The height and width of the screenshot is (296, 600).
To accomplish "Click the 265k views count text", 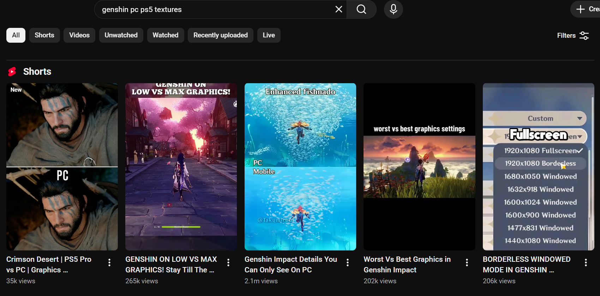I will click(x=142, y=281).
